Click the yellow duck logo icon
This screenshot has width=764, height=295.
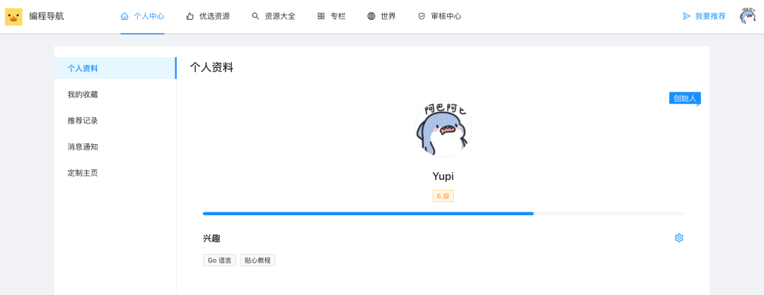coord(13,16)
